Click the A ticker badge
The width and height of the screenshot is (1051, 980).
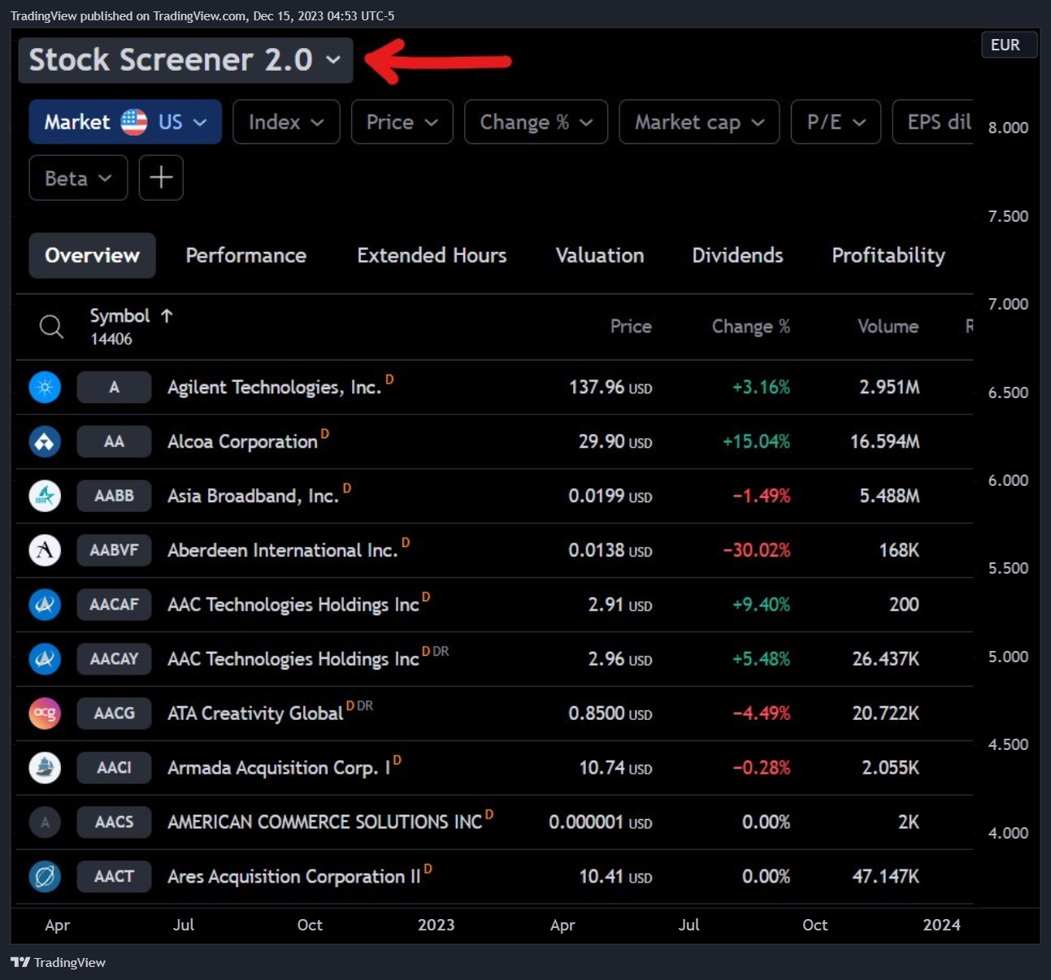pos(114,387)
